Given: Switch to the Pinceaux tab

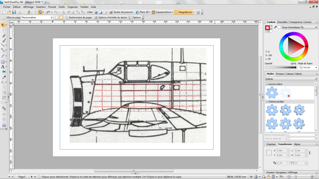Looking at the screenshot, I should tap(280, 74).
